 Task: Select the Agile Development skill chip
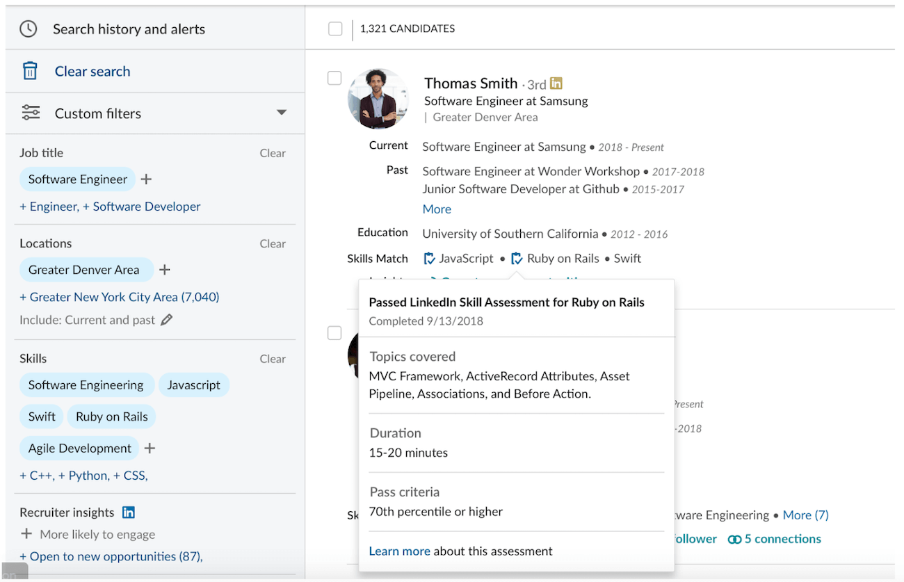(x=80, y=448)
